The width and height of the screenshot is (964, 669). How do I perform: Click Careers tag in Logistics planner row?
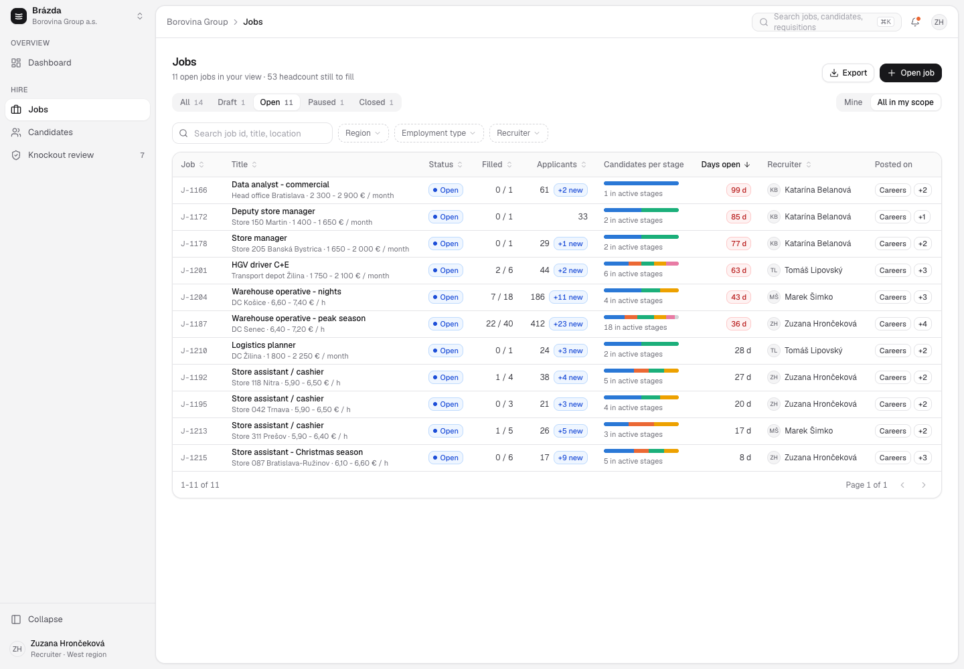(x=893, y=351)
